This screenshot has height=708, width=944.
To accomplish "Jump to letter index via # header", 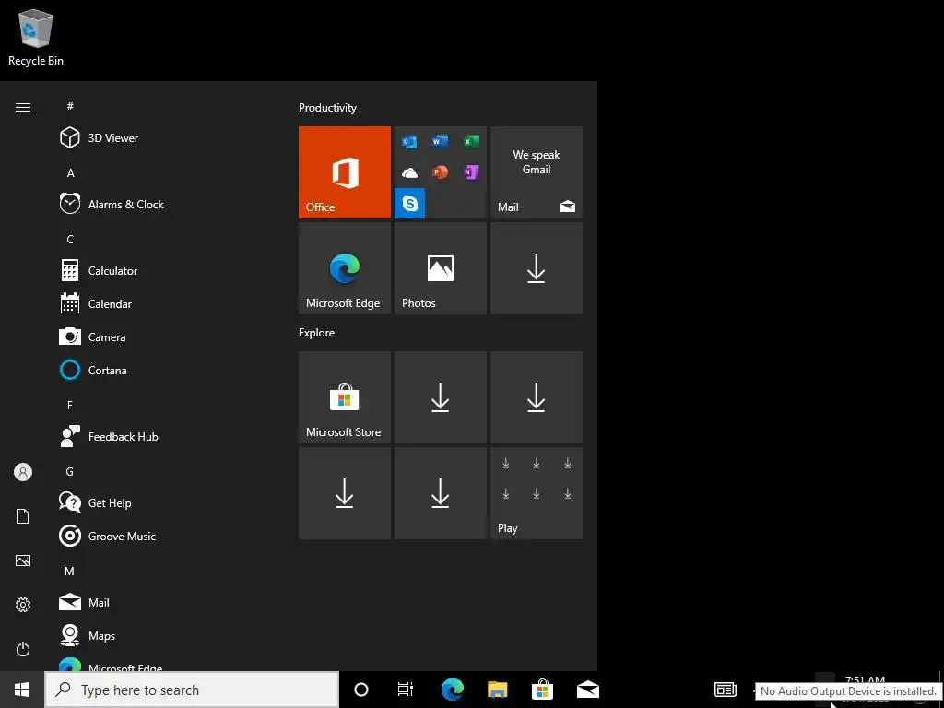I will (x=70, y=106).
